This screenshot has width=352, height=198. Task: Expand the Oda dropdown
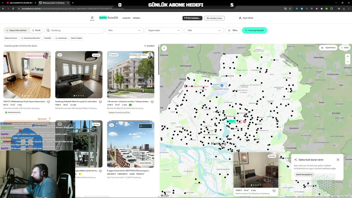pos(204,30)
